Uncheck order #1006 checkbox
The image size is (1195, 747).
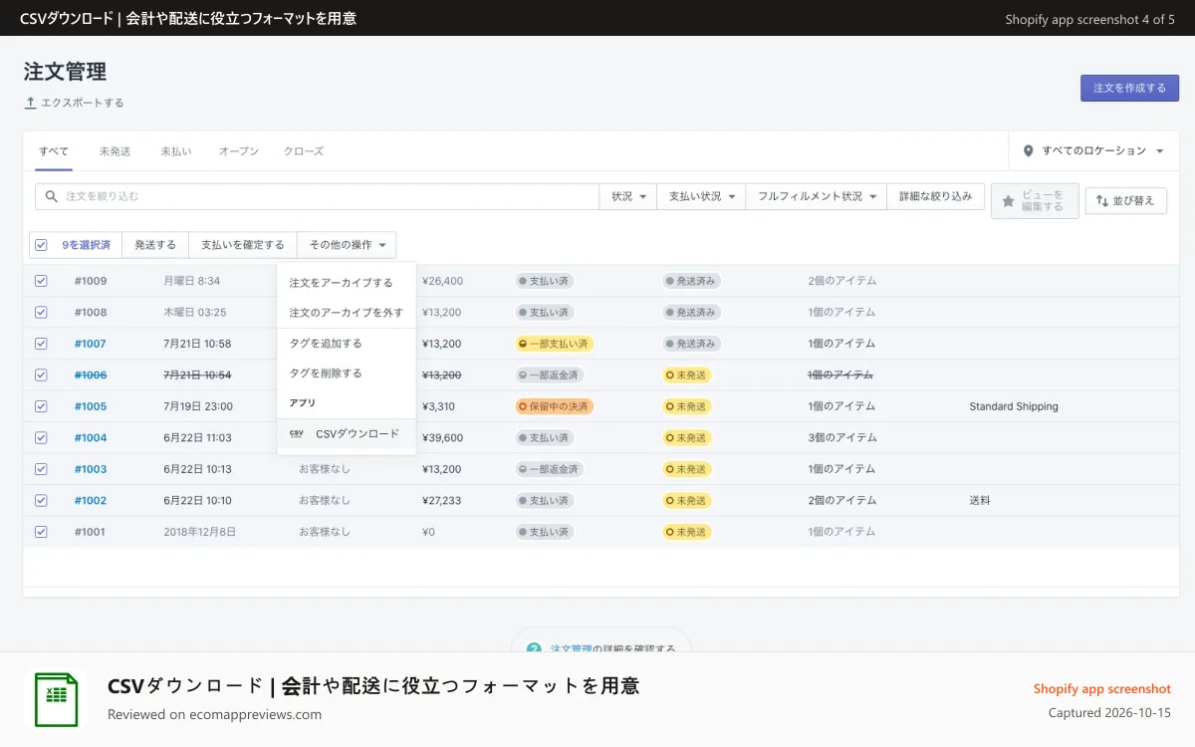point(41,375)
